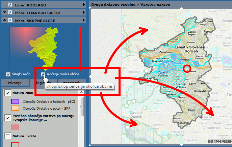Screen dimensions: 232x147
Task: Click right arrow on the PODLAGO row
Action: click(x=83, y=4)
